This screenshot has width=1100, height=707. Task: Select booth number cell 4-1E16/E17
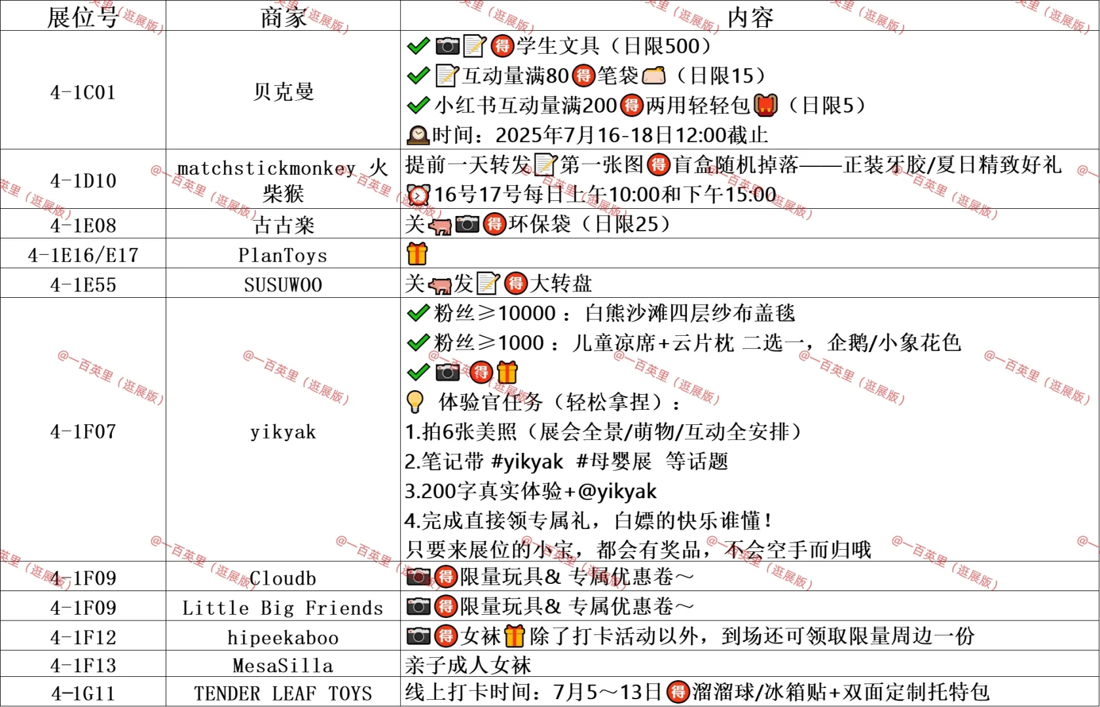83,253
